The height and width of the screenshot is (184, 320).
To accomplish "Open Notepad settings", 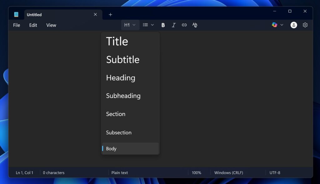I will coord(305,25).
